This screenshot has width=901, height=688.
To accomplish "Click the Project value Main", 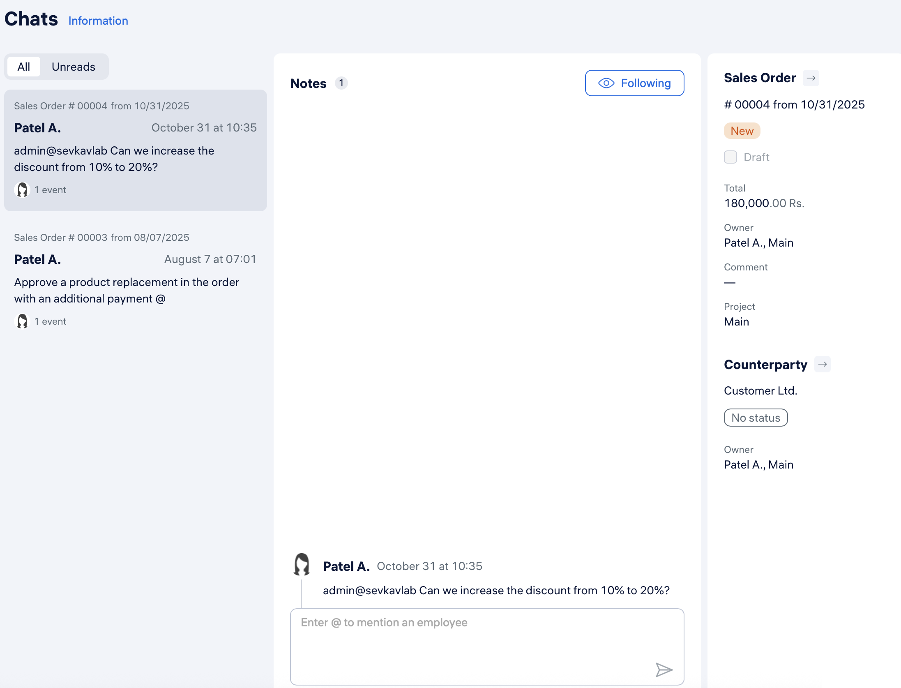I will click(736, 321).
